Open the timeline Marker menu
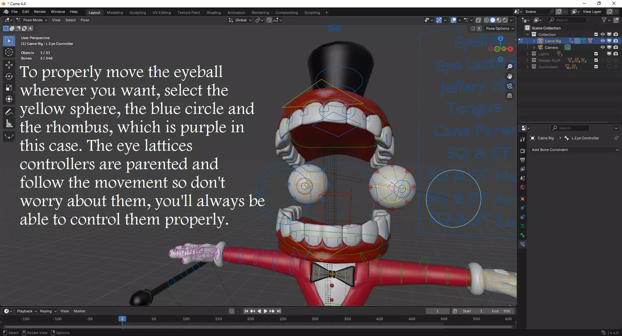This screenshot has height=336, width=622. [x=80, y=311]
